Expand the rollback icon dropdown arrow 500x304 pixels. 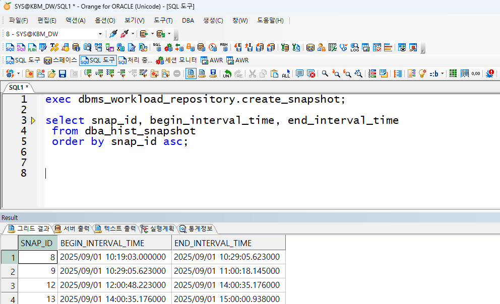point(169,34)
